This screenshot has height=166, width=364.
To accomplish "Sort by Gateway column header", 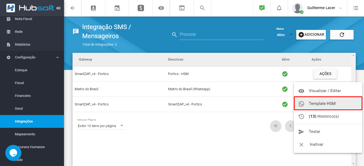I will [85, 60].
